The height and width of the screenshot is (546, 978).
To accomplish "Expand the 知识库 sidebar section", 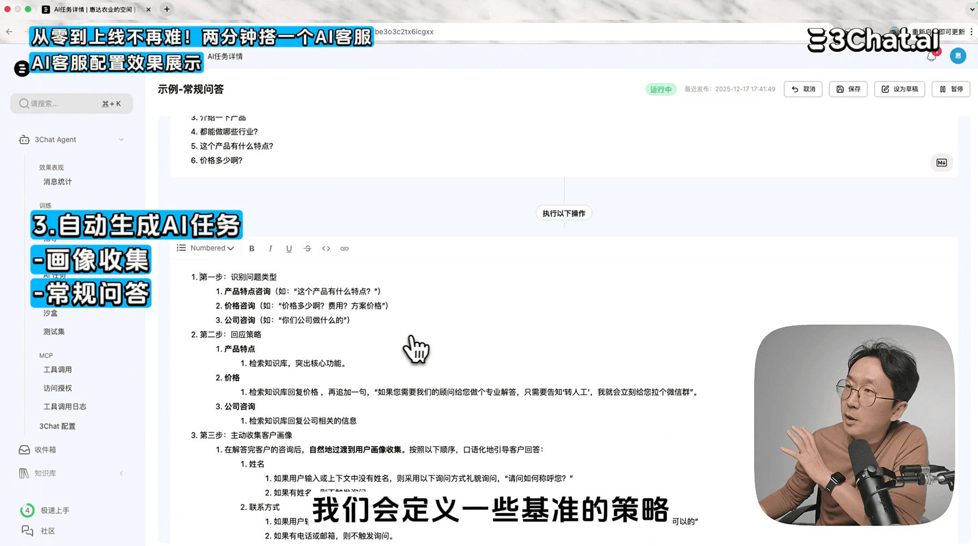I will click(121, 473).
